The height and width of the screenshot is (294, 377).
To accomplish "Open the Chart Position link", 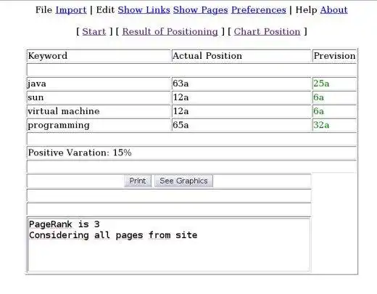I will point(267,31).
